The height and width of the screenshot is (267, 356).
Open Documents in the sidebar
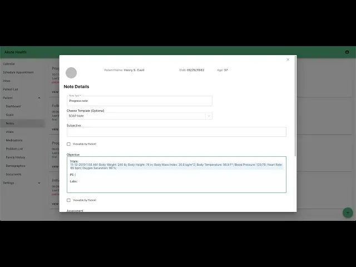pos(13,174)
